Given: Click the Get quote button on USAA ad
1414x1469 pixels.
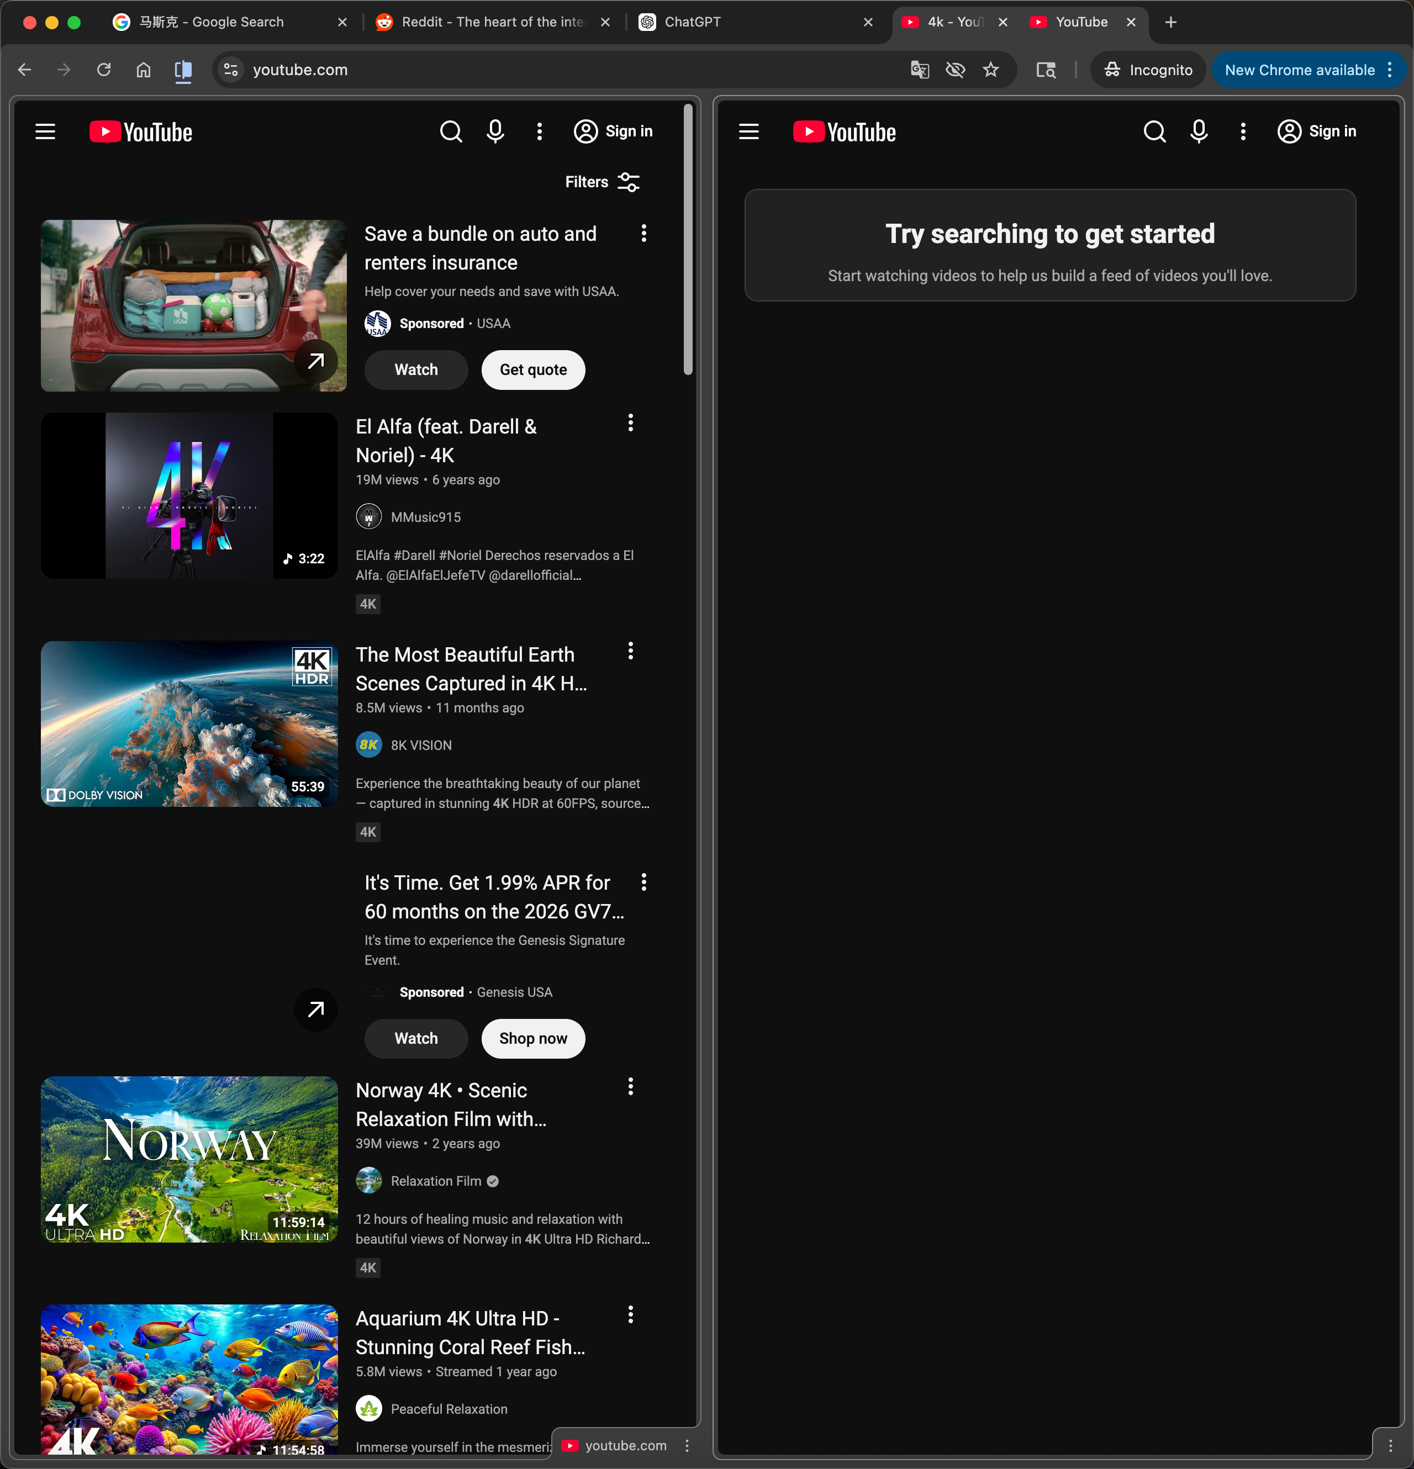Looking at the screenshot, I should [533, 369].
